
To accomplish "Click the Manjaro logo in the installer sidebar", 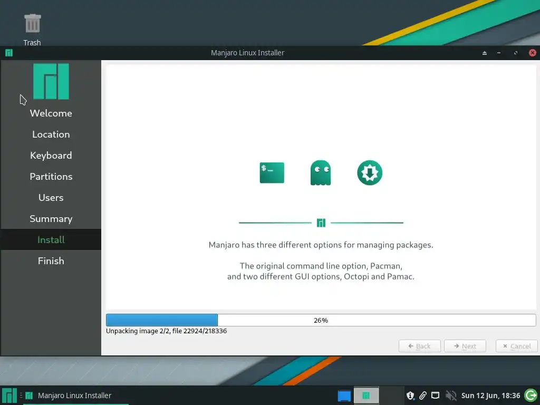I will [51, 81].
